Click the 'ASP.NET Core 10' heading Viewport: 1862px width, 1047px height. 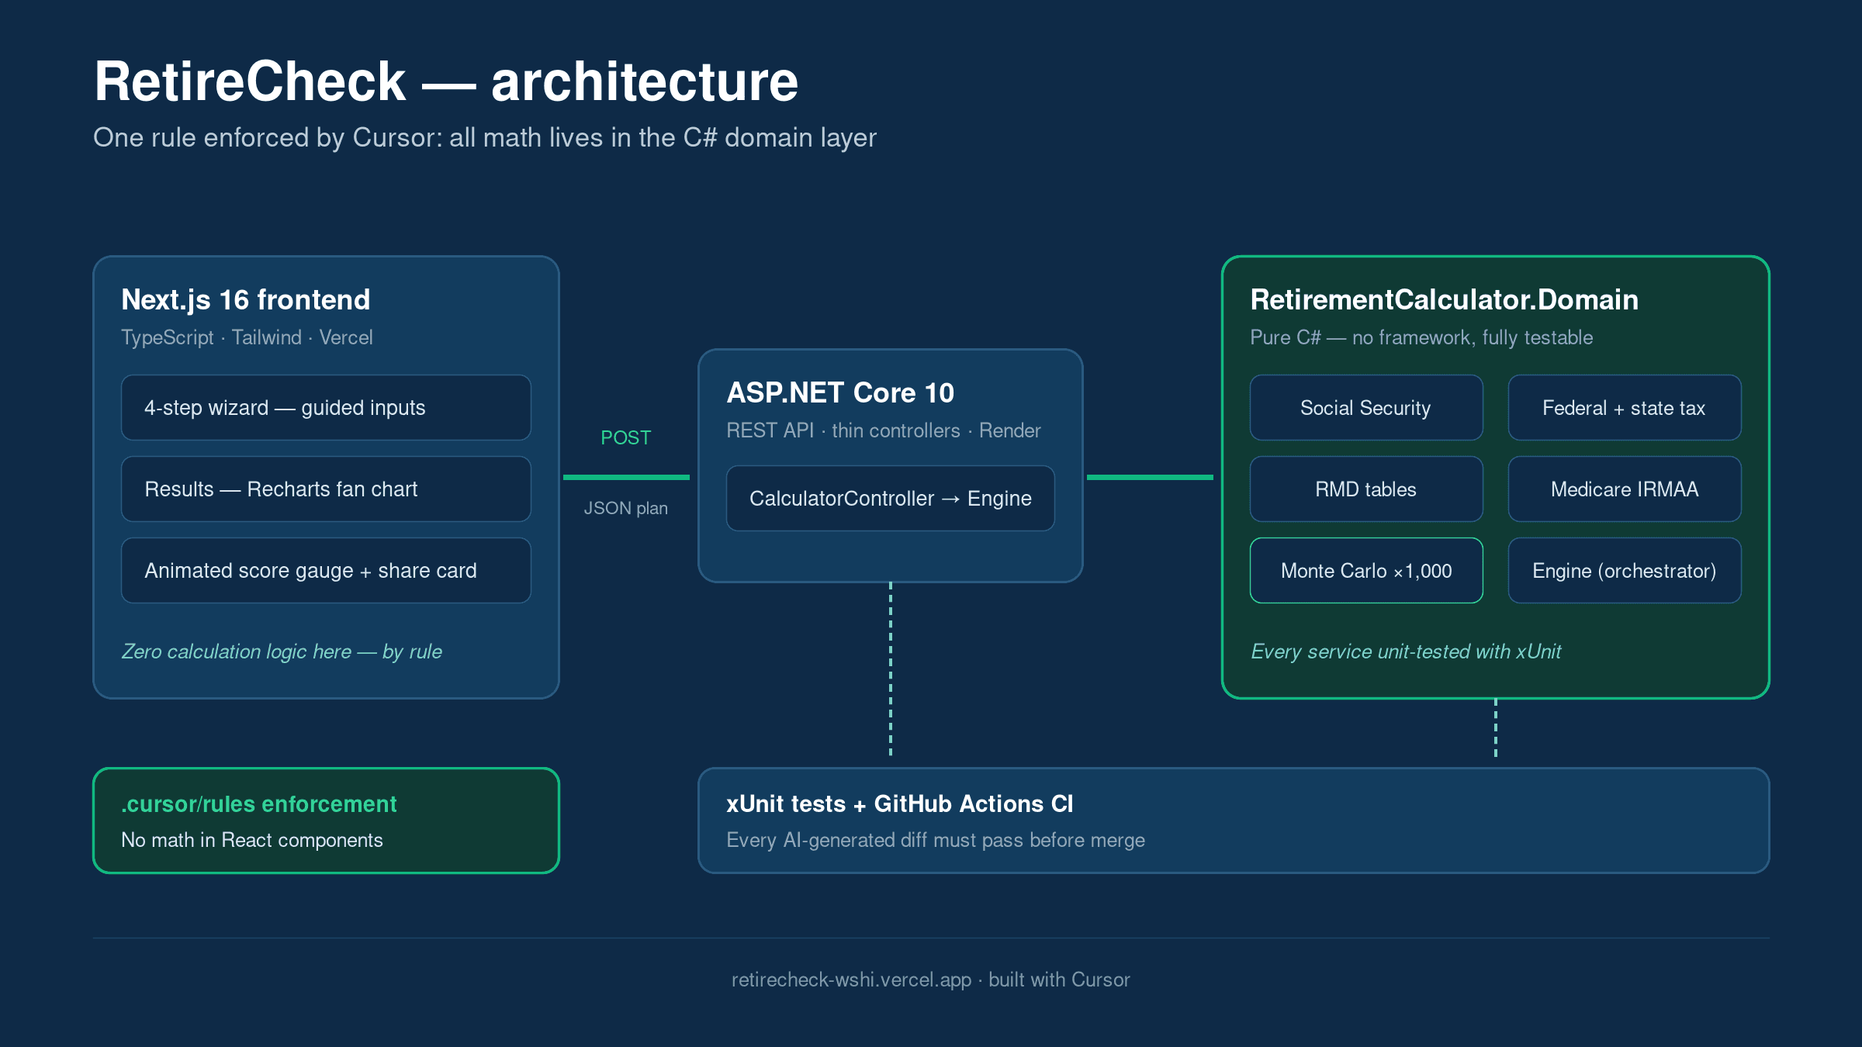[x=840, y=392]
